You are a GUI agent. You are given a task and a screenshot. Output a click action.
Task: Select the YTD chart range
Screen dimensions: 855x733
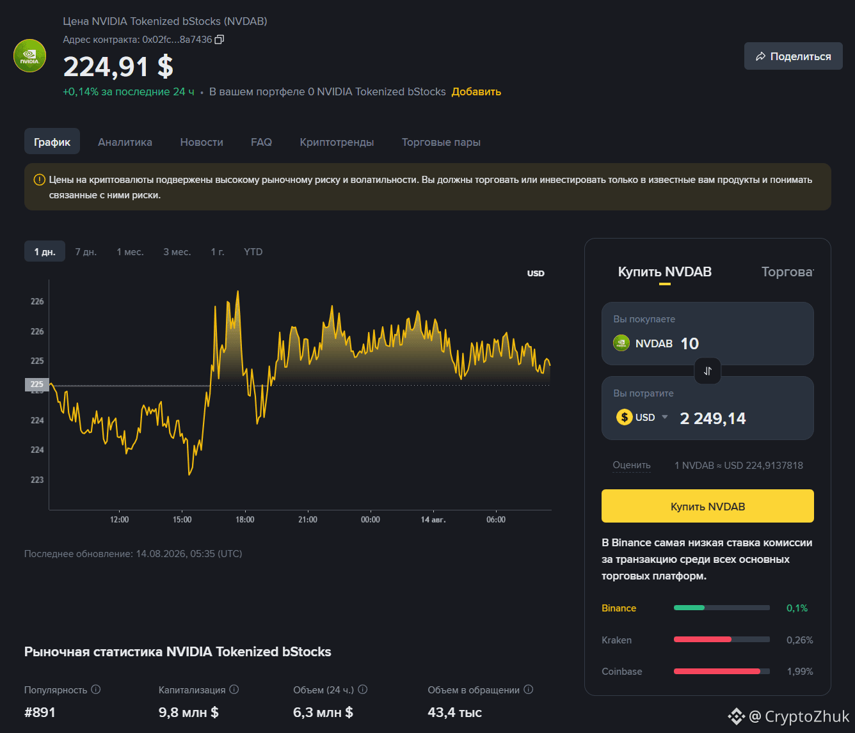(x=253, y=252)
